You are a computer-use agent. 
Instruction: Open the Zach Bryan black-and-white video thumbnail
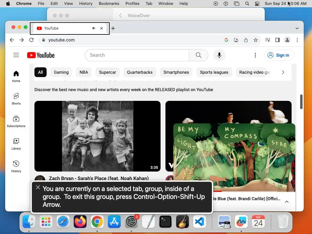click(x=97, y=136)
